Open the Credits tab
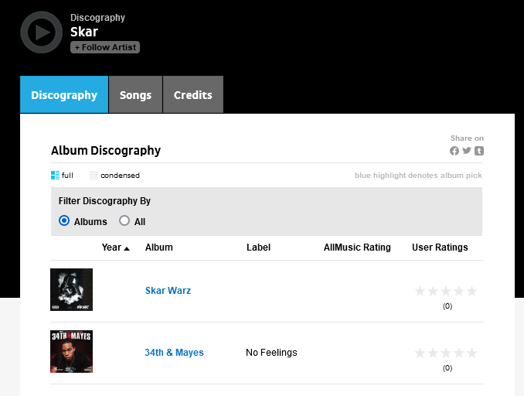 192,95
